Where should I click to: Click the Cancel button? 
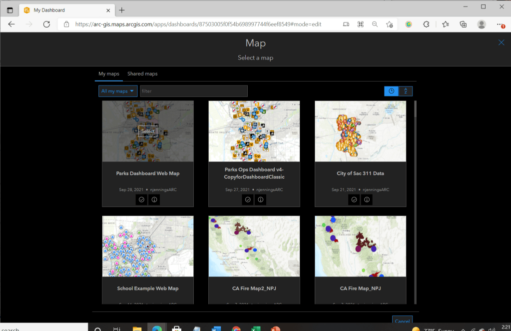(x=402, y=321)
